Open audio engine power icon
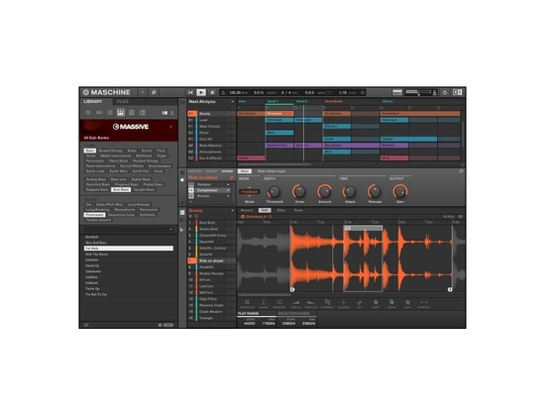Screen dimensions: 545x416 (445, 92)
